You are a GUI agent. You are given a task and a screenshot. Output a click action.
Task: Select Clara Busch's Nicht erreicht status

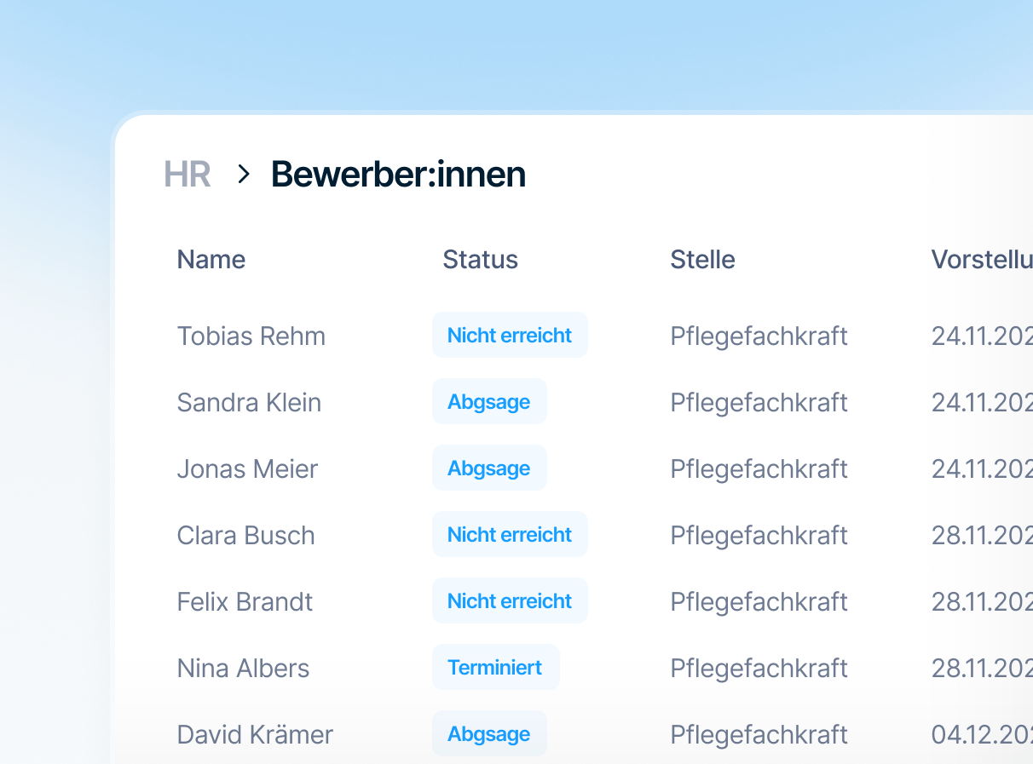[x=510, y=534]
